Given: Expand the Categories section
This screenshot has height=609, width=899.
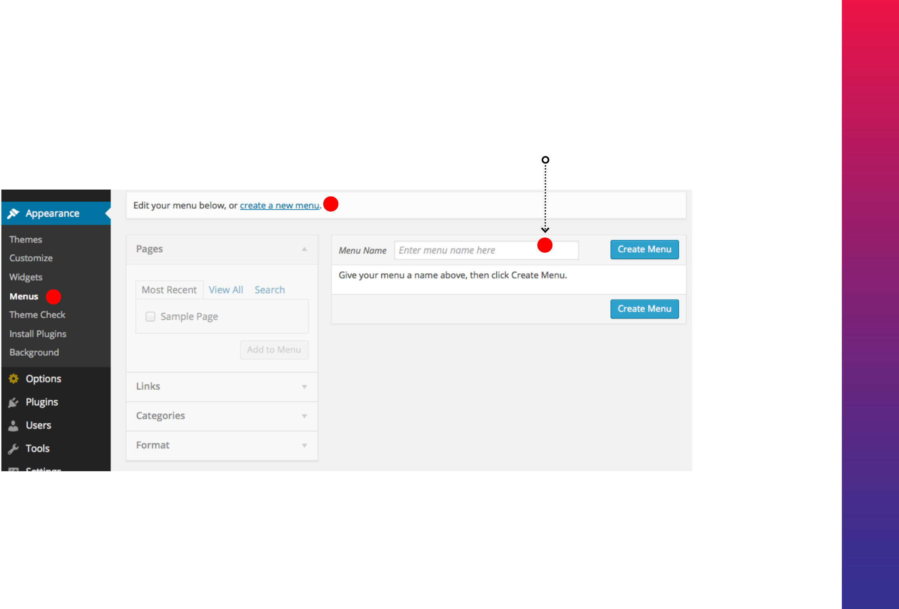Looking at the screenshot, I should (x=304, y=416).
